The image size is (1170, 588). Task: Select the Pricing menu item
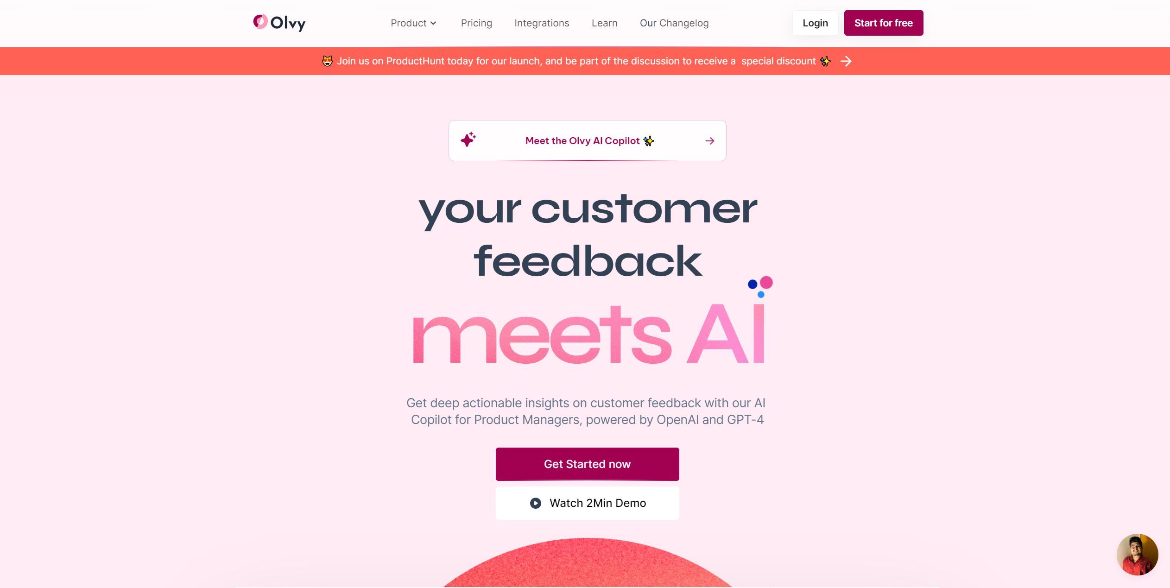click(476, 23)
